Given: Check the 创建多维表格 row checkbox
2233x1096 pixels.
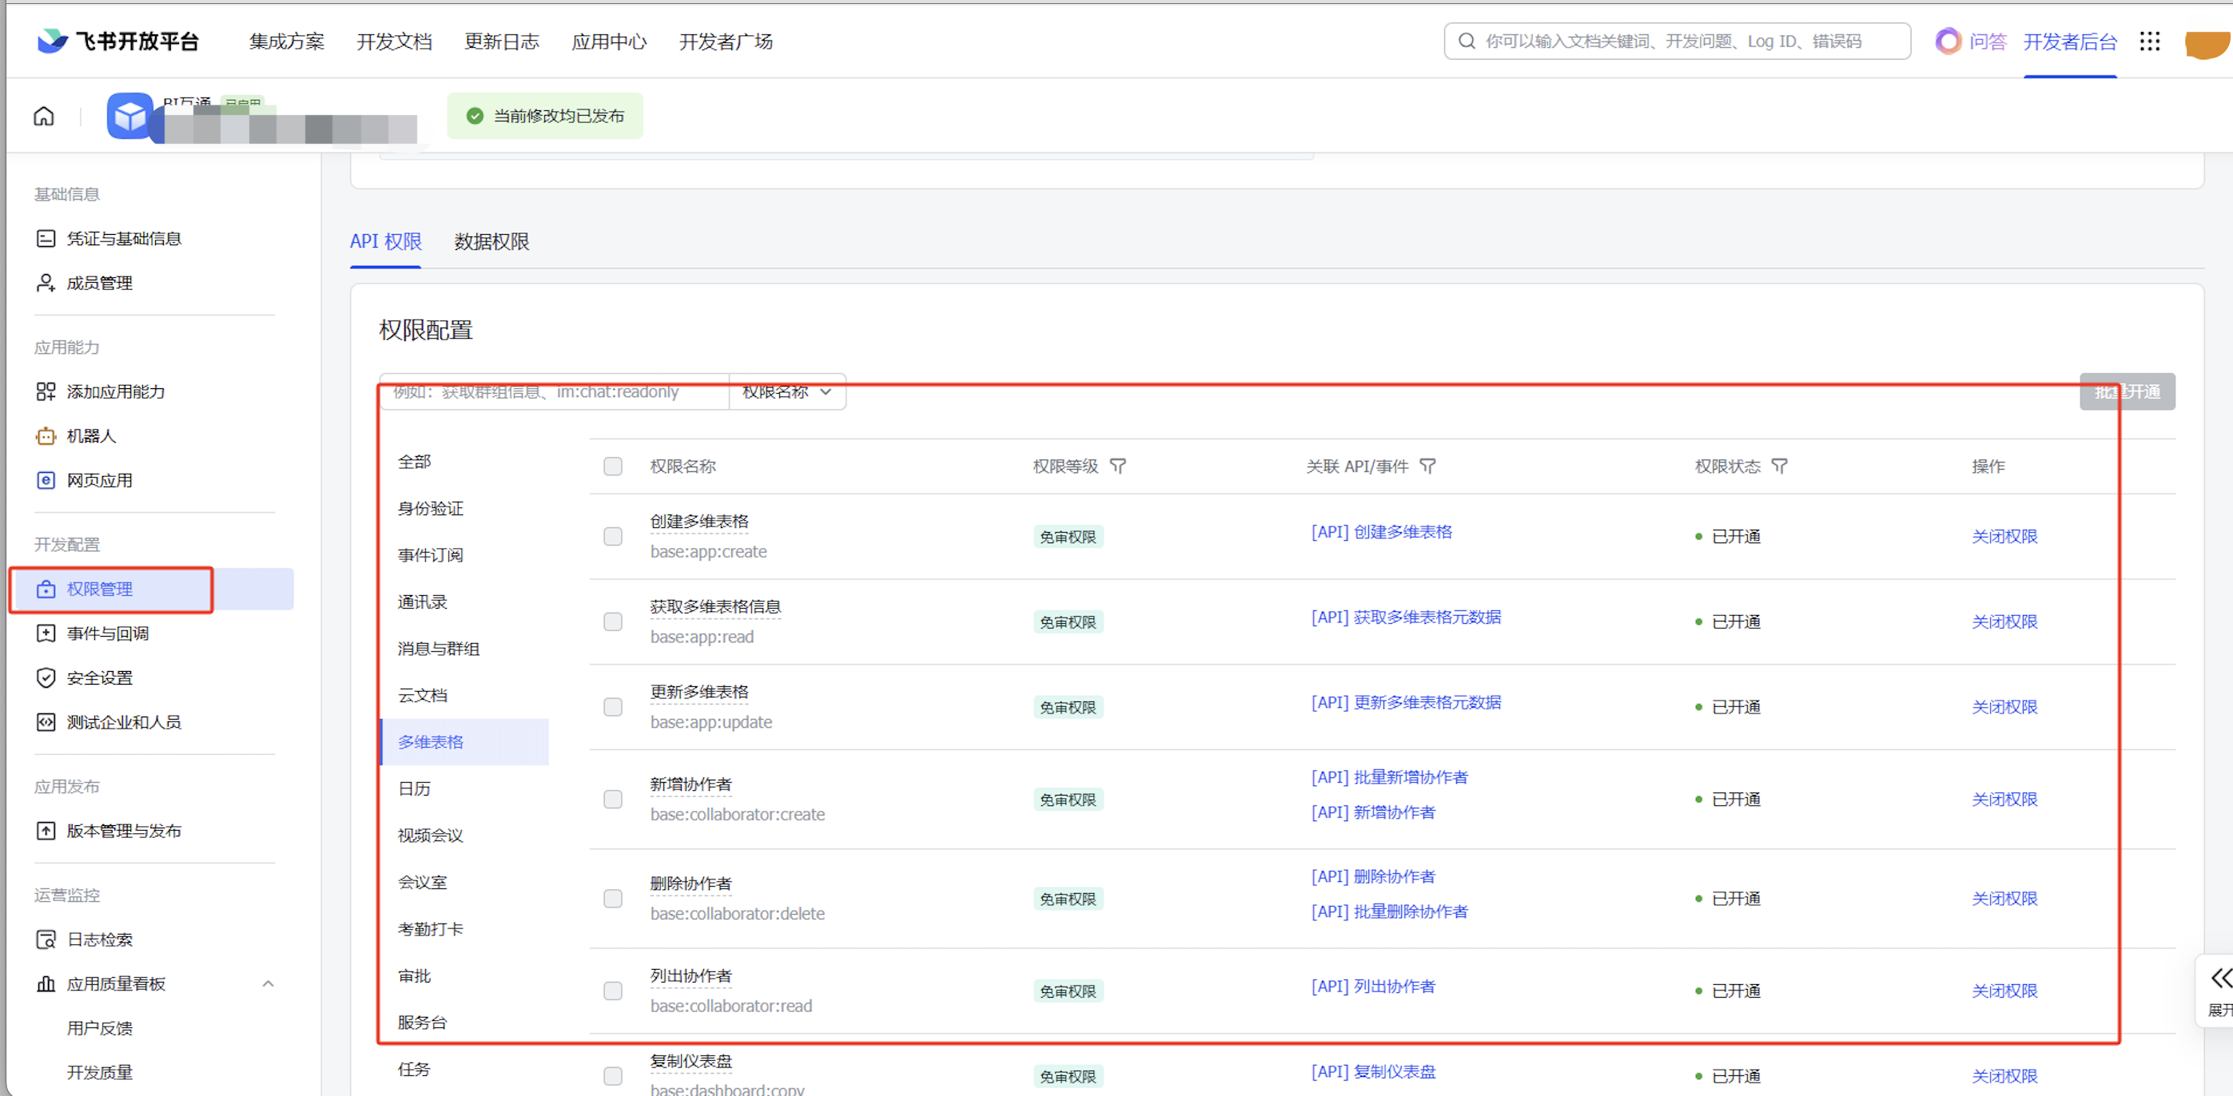Looking at the screenshot, I should [613, 536].
